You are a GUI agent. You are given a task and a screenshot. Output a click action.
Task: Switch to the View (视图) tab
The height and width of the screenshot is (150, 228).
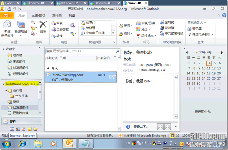coord(72,15)
